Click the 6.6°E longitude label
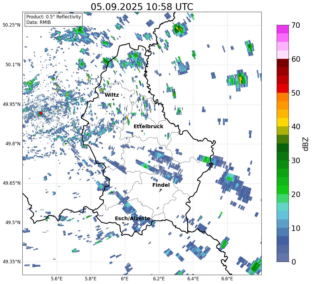Image resolution: width=312 pixels, height=284 pixels. click(x=227, y=279)
